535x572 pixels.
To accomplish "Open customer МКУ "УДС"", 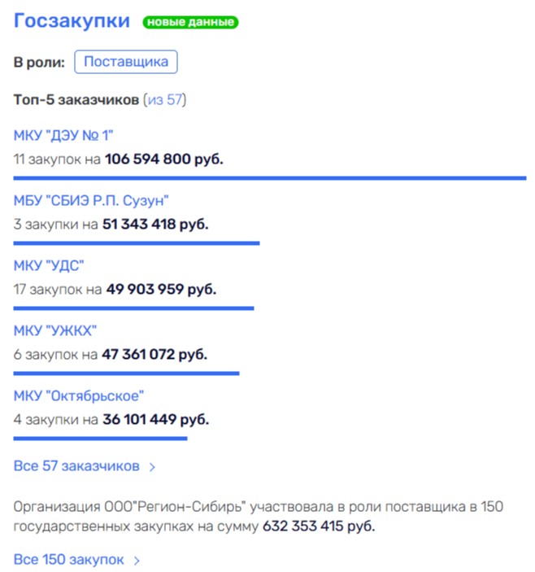I will (x=49, y=265).
